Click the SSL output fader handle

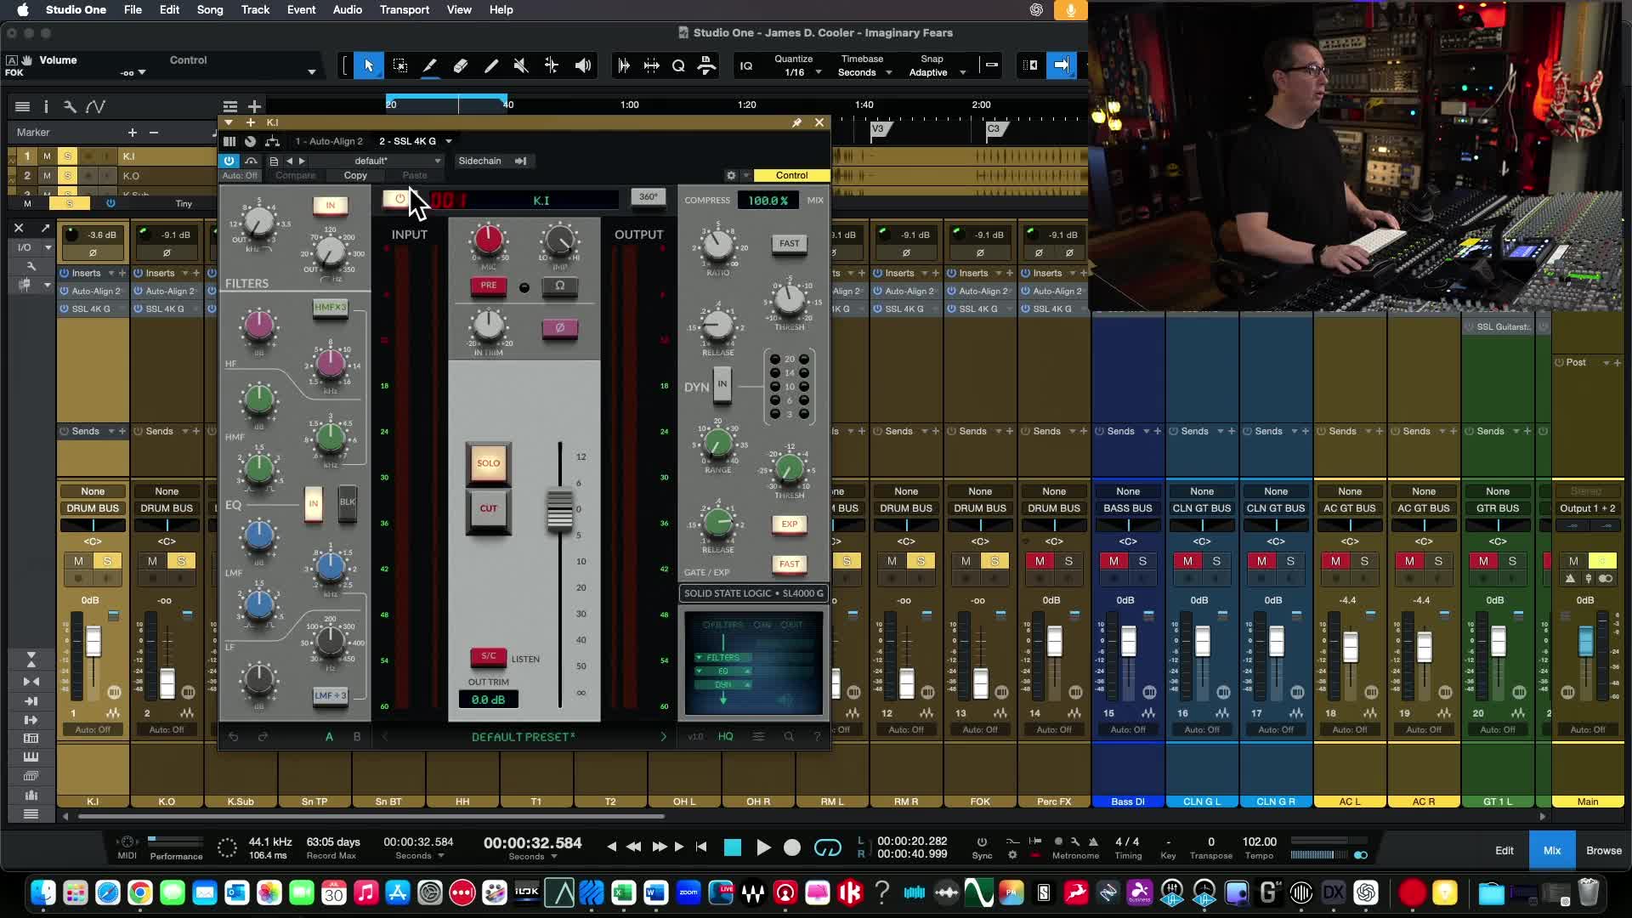559,510
